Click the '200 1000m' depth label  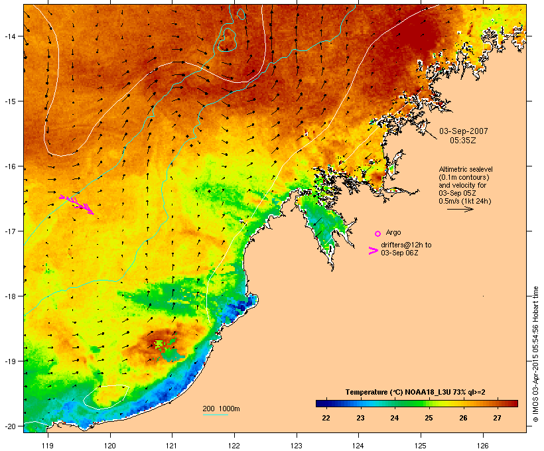pos(221,409)
